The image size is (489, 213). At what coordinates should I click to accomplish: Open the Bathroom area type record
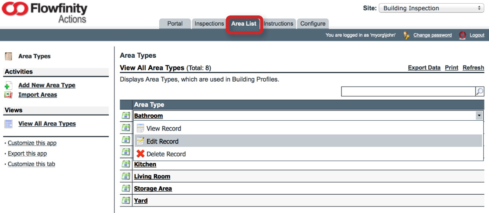tap(148, 116)
